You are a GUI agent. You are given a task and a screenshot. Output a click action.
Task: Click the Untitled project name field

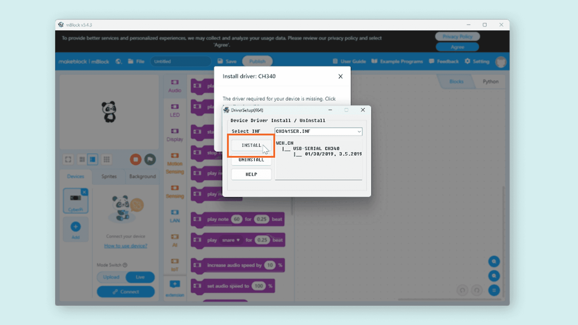[x=181, y=61]
